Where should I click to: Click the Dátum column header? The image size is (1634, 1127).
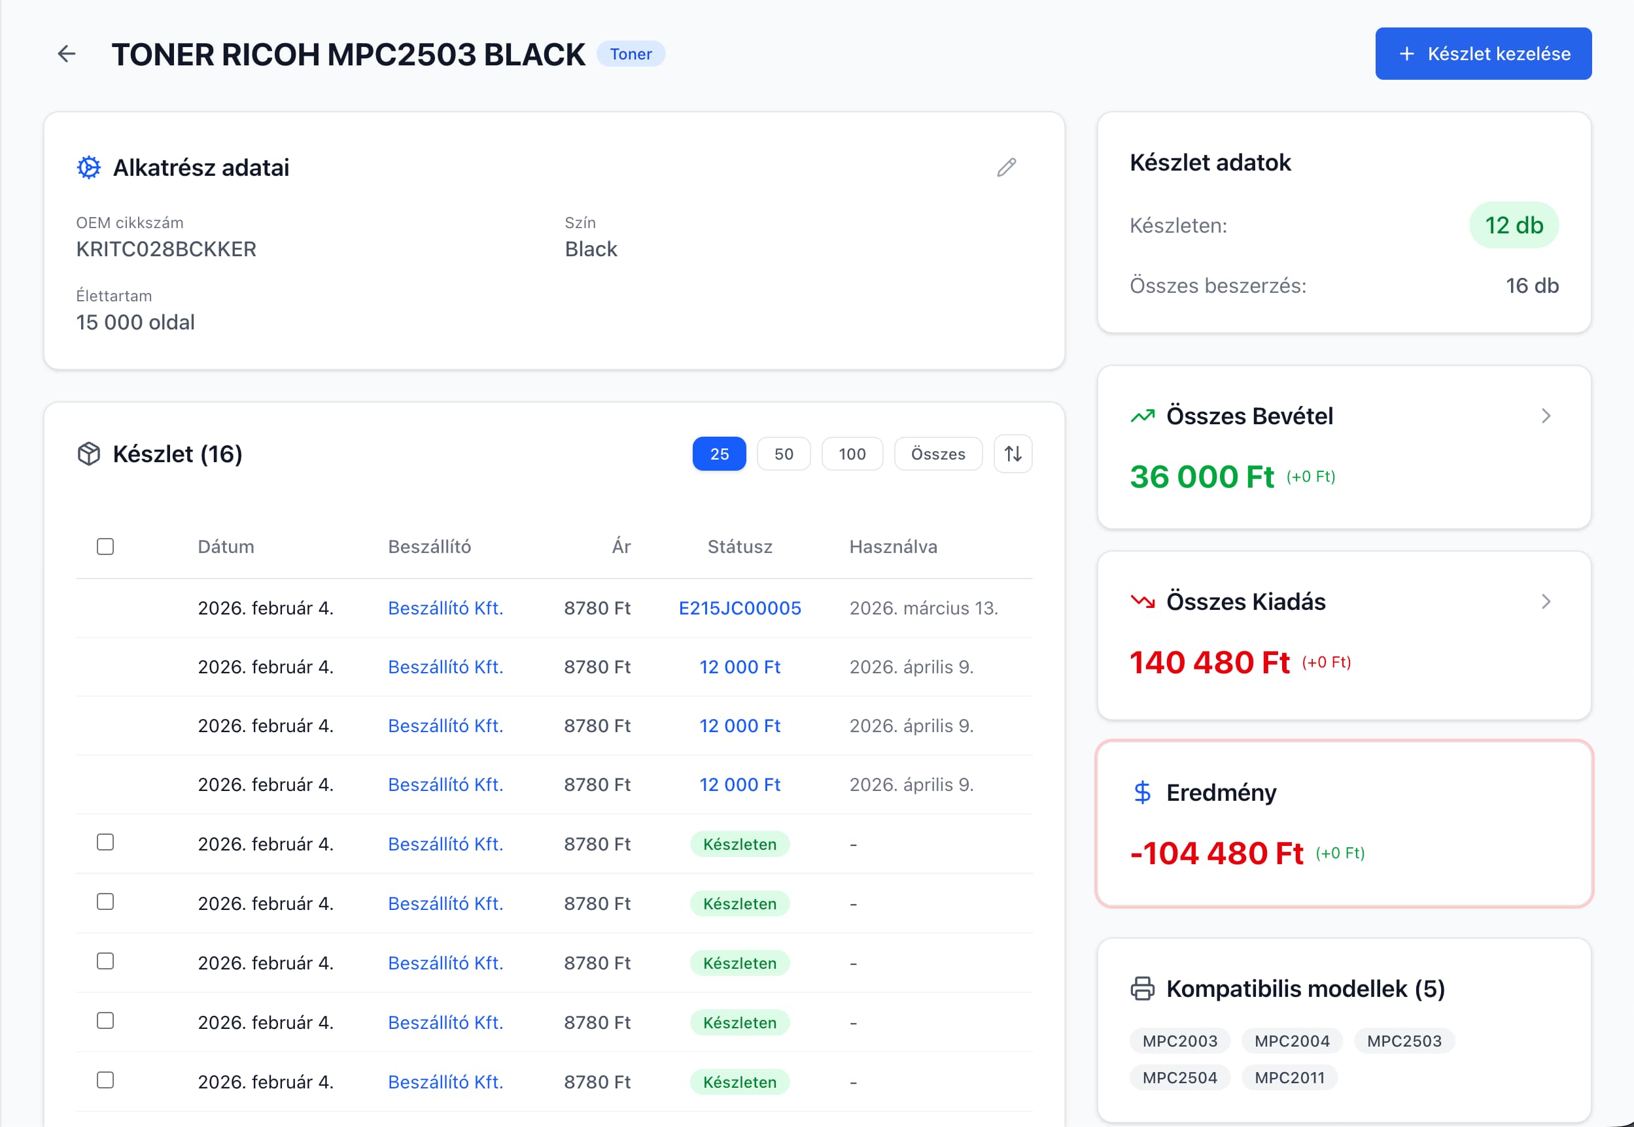click(x=226, y=547)
